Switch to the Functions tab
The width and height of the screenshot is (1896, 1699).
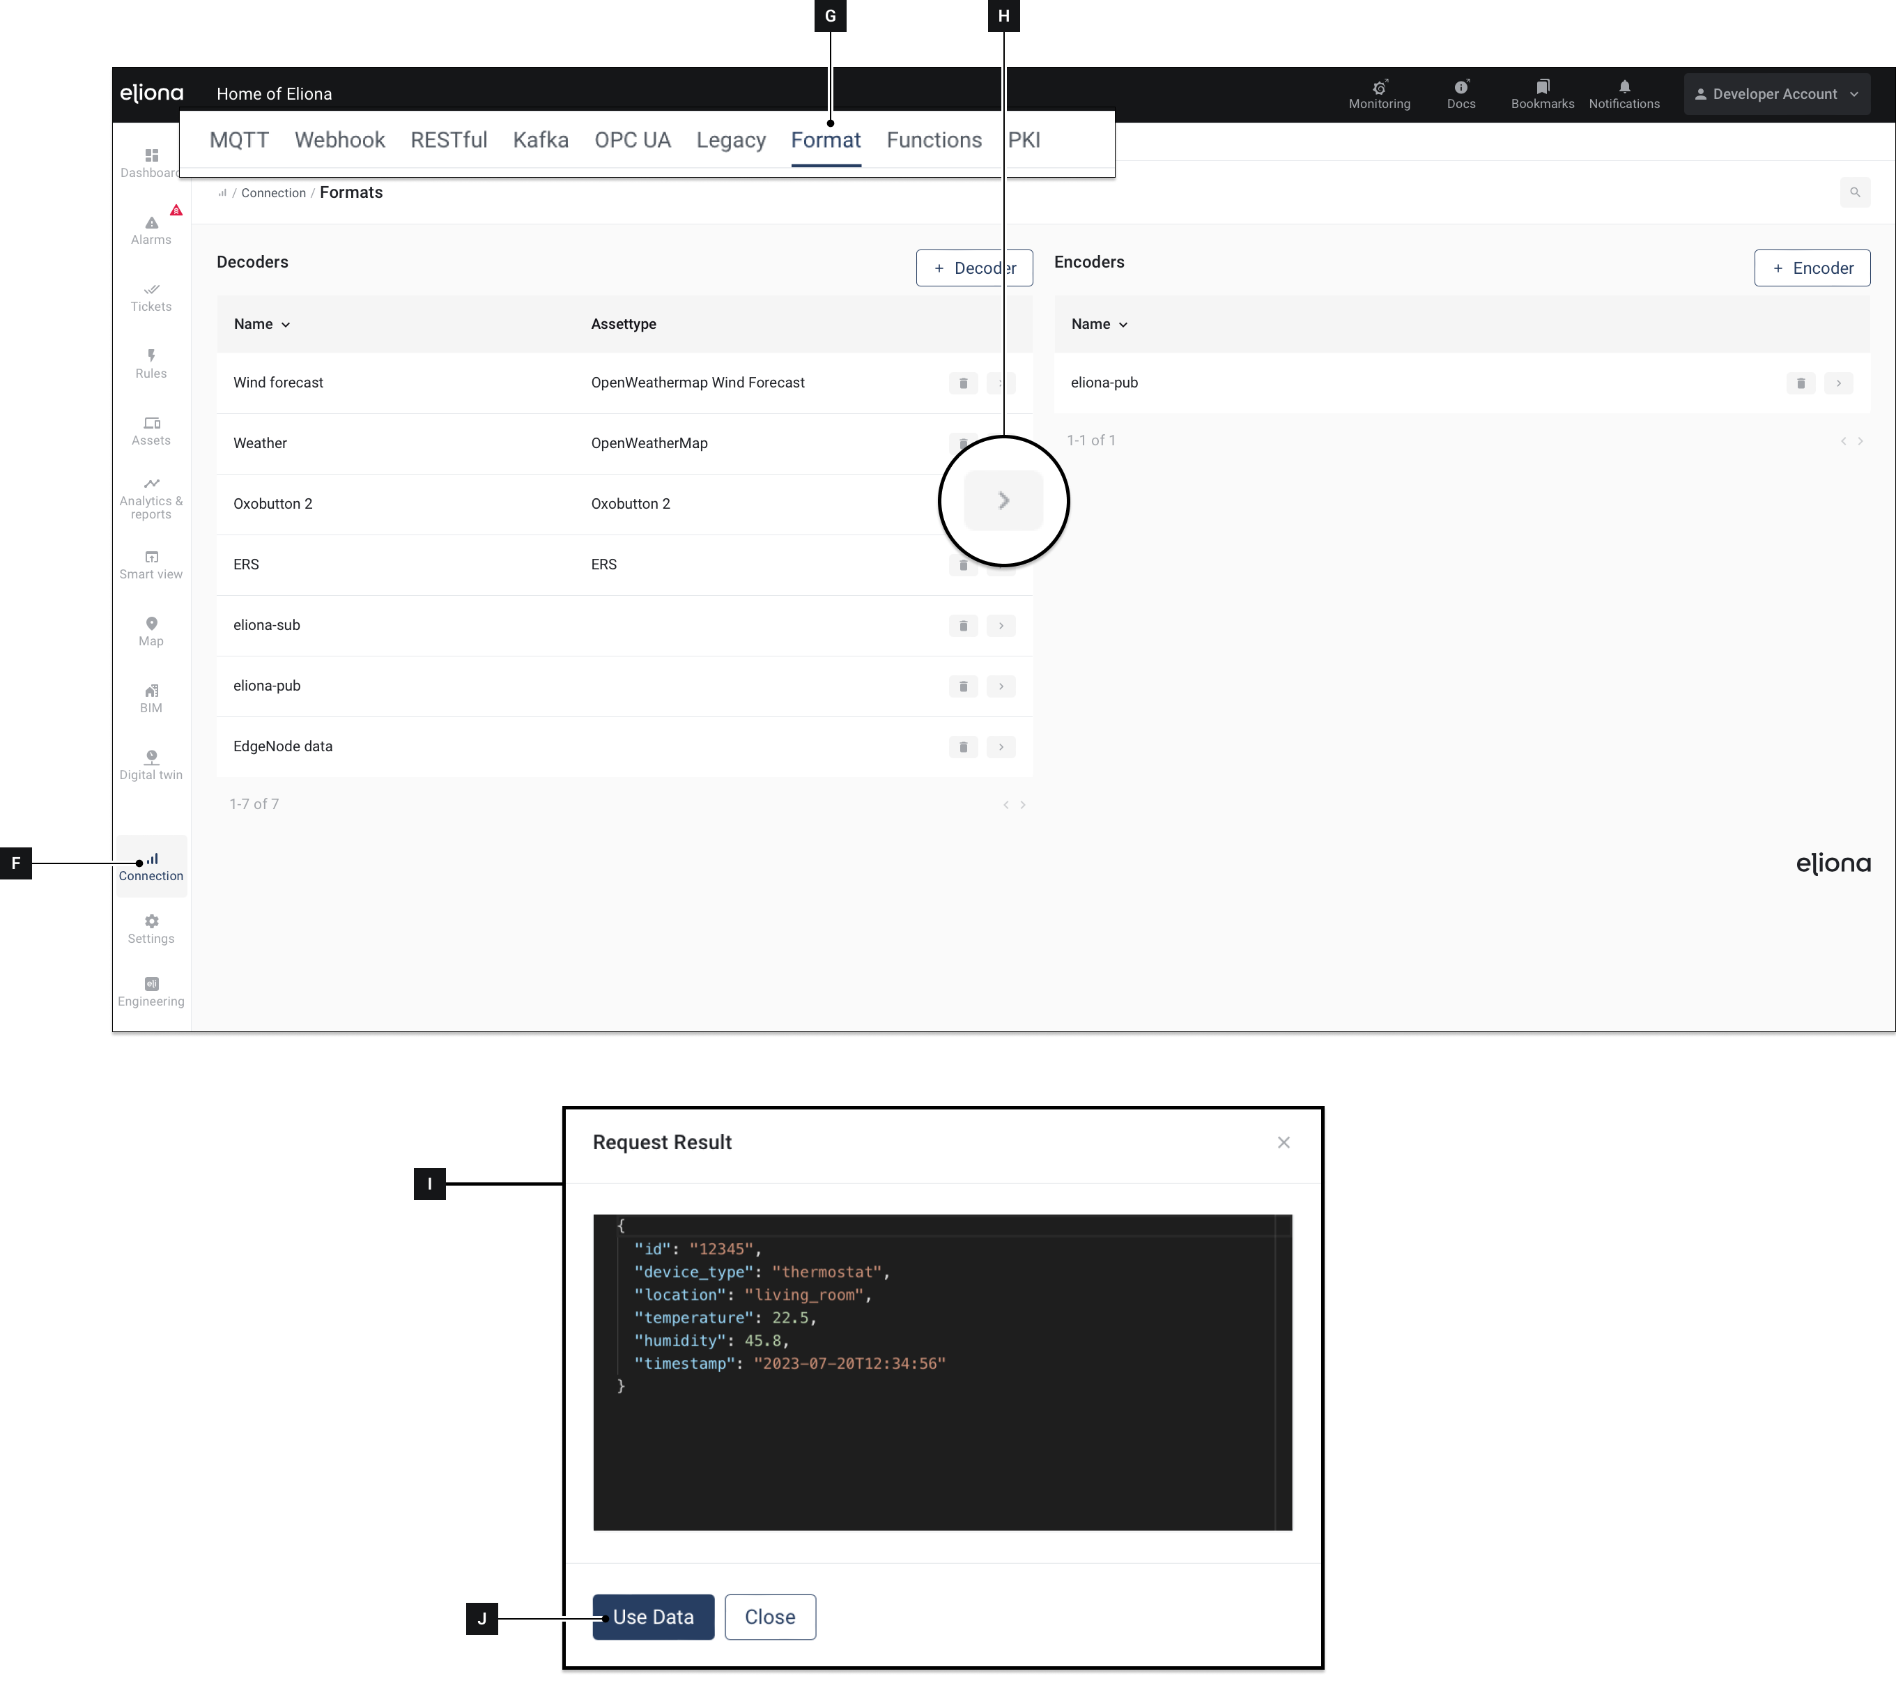934,140
